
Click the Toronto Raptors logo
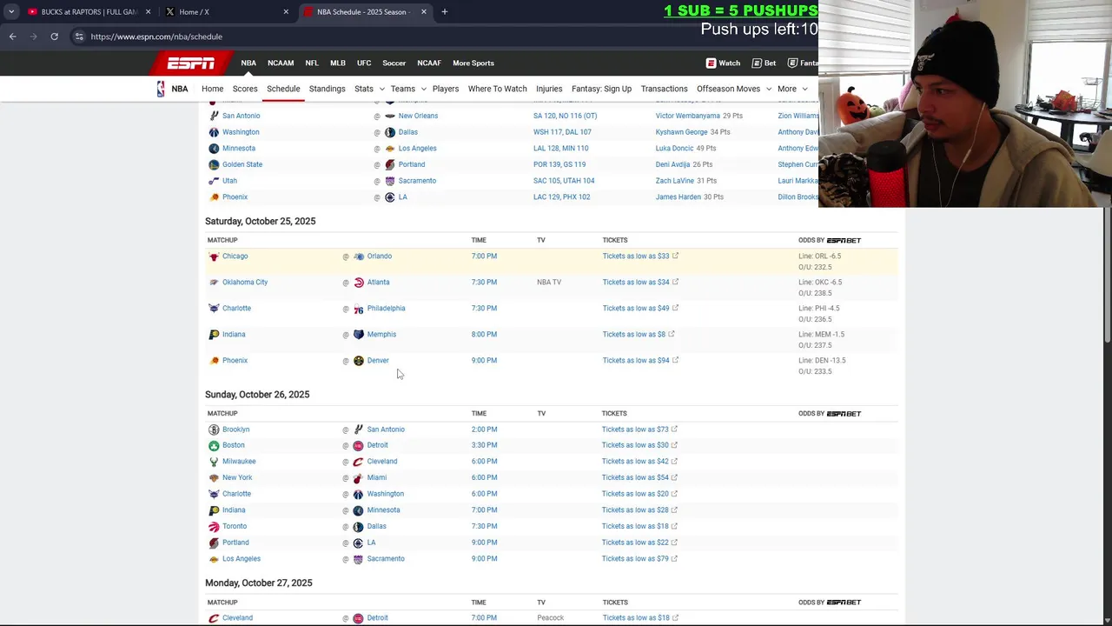[214, 527]
